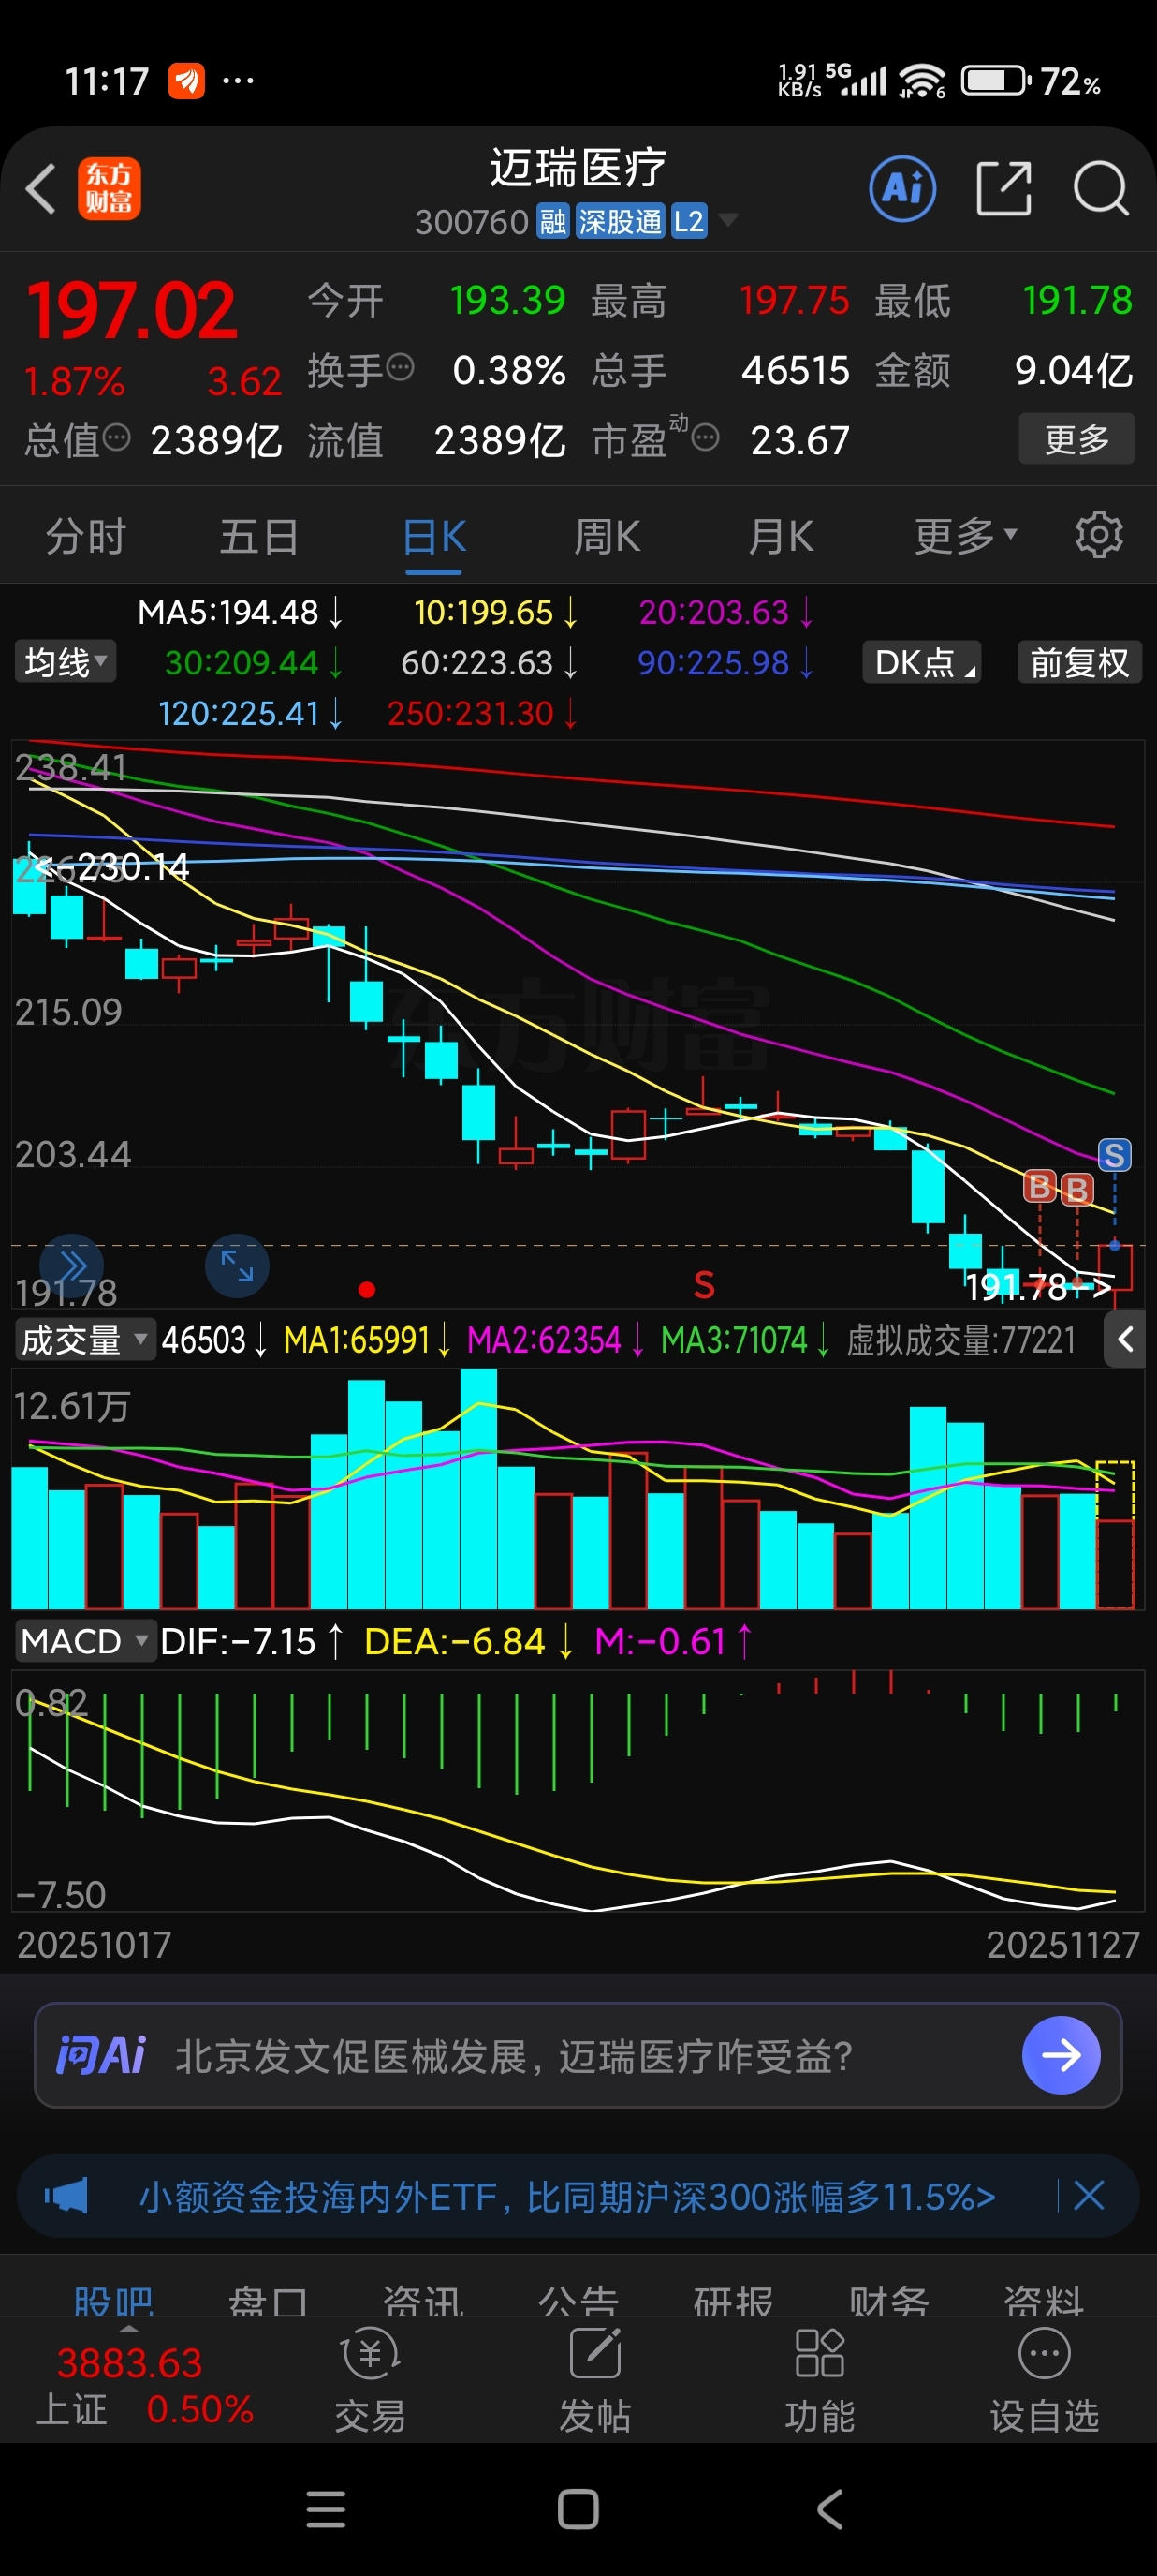Tap the announcement megaphone icon
The image size is (1157, 2576).
pos(66,2197)
